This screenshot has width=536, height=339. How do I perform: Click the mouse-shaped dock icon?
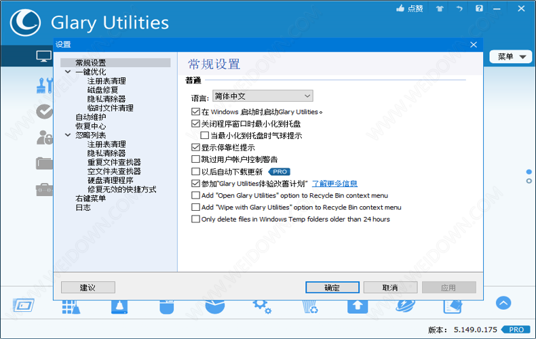[166, 306]
